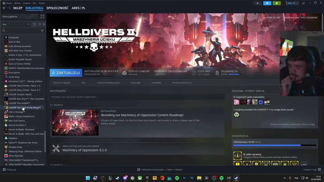Toggle sort by recent activity clock icon
Screen dimensions: 324x182
(x=40, y=24)
